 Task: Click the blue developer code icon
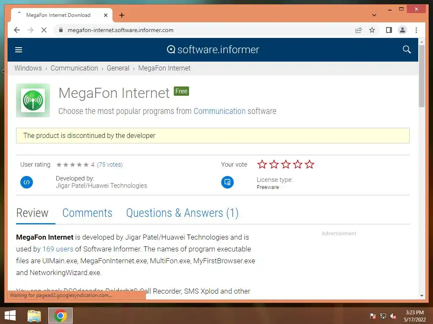coord(27,182)
